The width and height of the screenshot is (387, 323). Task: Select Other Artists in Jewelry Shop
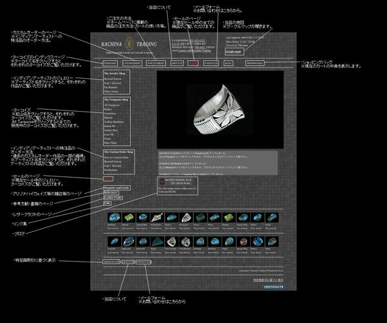111,92
